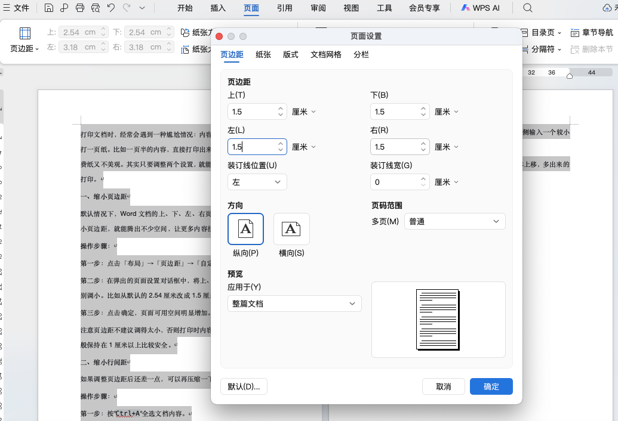Switch to 插入 ribbon tab

(x=218, y=8)
